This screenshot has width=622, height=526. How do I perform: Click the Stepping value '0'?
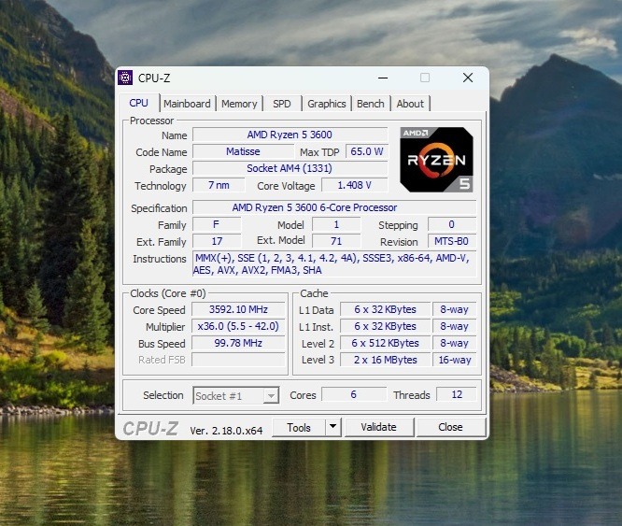tap(452, 224)
